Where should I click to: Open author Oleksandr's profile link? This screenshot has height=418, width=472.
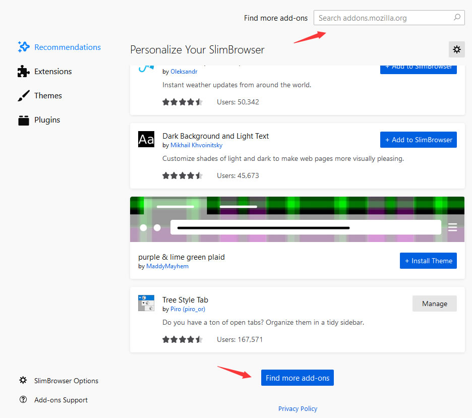tap(184, 72)
